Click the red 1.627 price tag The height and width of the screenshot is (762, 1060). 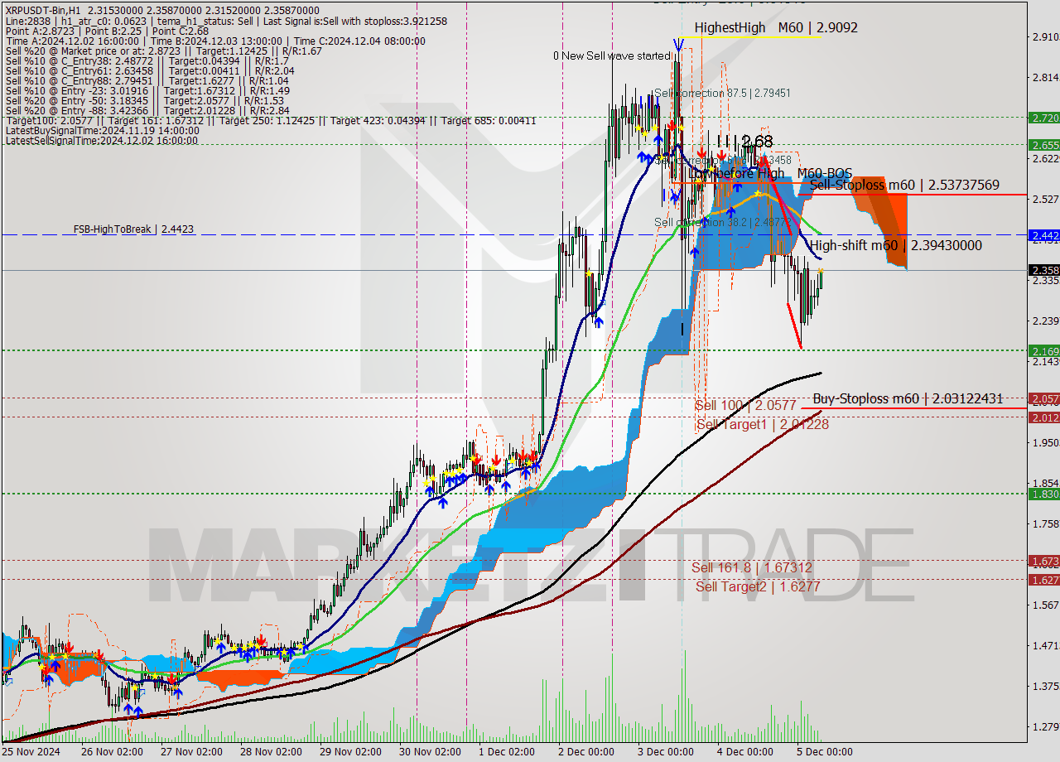point(1044,580)
